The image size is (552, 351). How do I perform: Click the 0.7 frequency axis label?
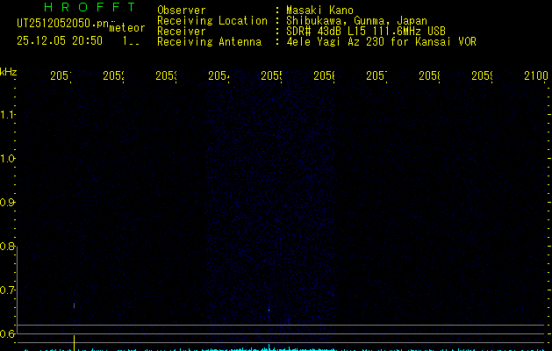tap(7, 290)
